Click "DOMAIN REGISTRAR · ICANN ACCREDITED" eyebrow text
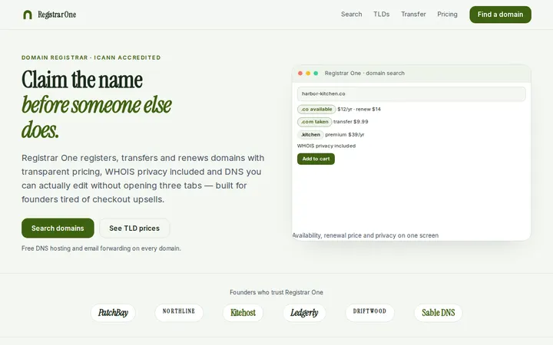The height and width of the screenshot is (345, 553). click(91, 58)
